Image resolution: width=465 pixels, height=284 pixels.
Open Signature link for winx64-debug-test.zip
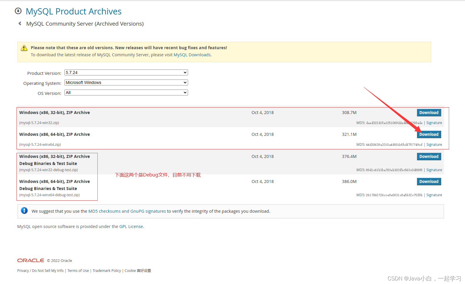[434, 195]
